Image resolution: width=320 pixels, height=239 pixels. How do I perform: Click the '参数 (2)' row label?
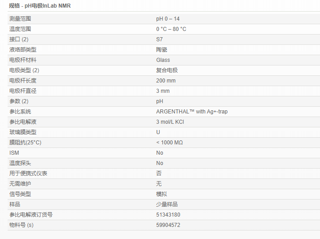(19, 101)
